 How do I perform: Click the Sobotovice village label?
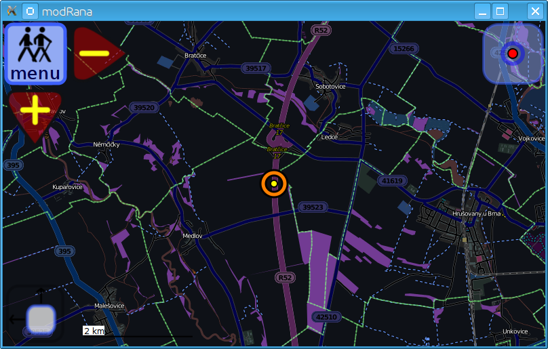330,87
